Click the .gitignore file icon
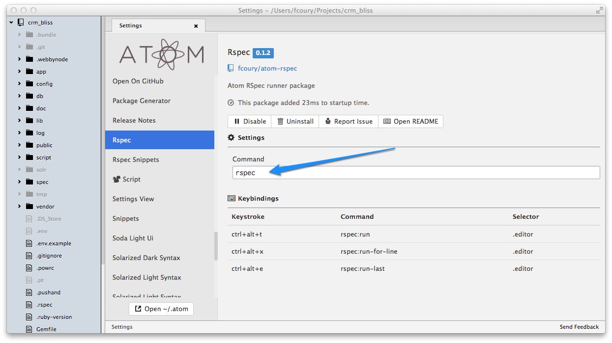Viewport: 612px width, 343px height. click(x=29, y=255)
